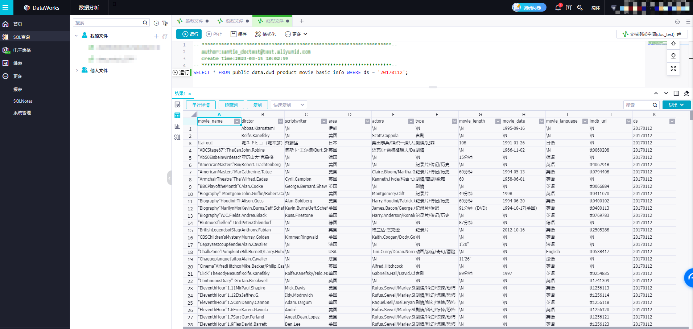Screen dimensions: 693x329
Task: Open notifications bell
Action: click(x=558, y=8)
